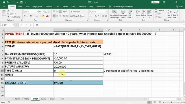Undo the last action
The width and height of the screenshot is (185, 104).
[x=8, y=2]
